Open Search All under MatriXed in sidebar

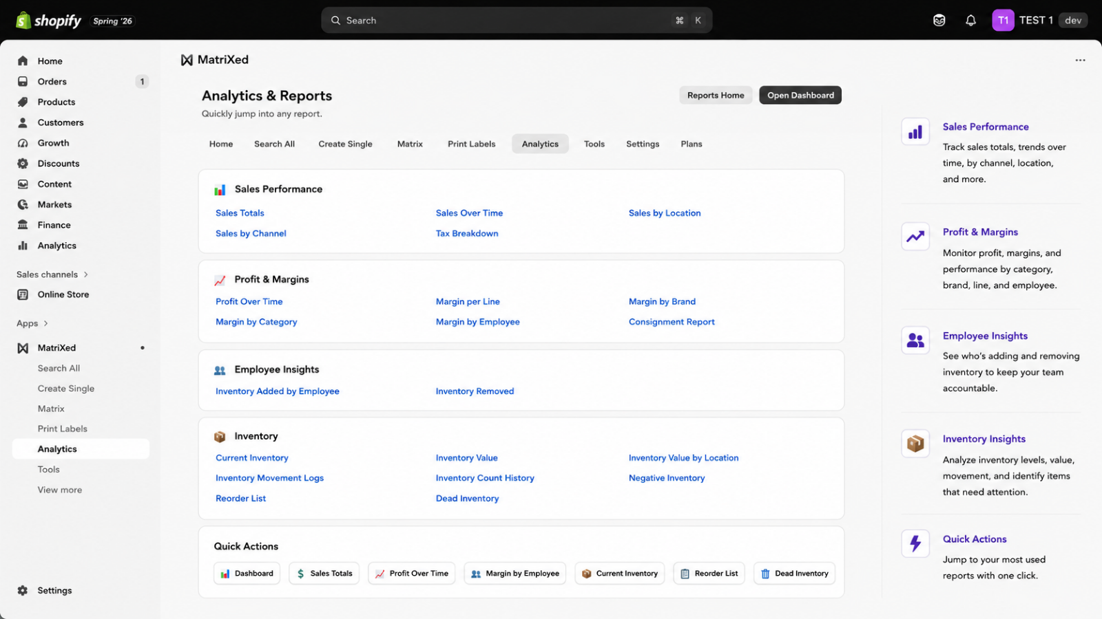[x=59, y=369]
